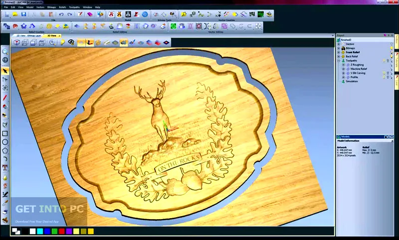Switch to 2D View Bitmap Layer tab
Image resolution: width=399 pixels, height=240 pixels.
coord(28,36)
